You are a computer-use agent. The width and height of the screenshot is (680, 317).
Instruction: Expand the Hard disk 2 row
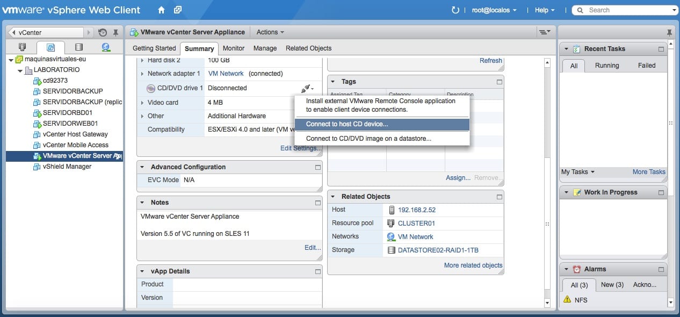142,60
